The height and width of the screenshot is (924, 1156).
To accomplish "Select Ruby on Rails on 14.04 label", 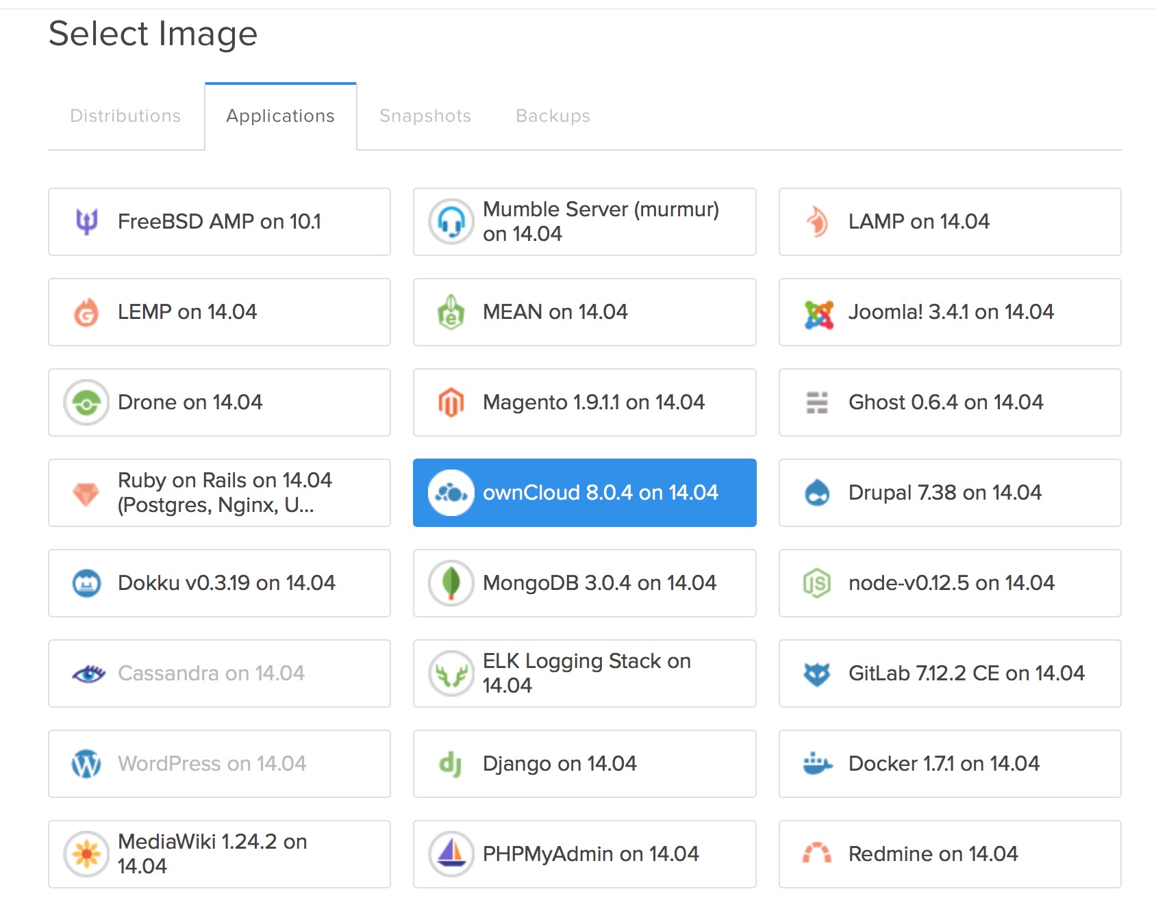I will [225, 493].
